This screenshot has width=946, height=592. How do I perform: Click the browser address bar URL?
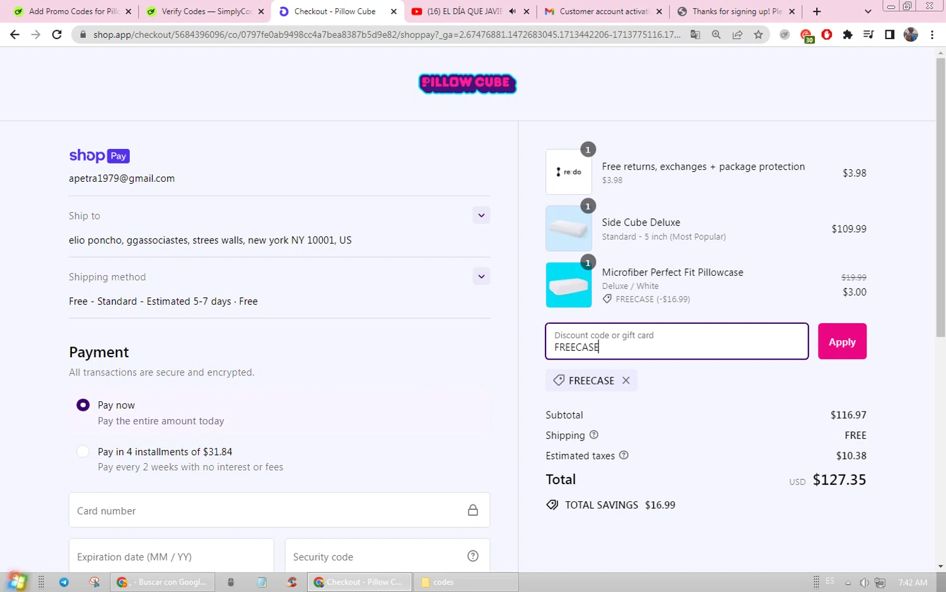click(x=387, y=35)
